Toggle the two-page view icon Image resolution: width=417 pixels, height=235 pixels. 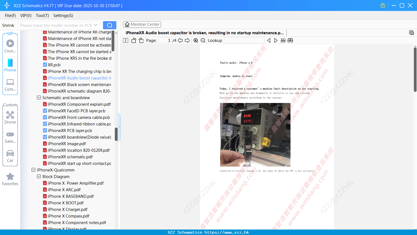[x=125, y=40]
